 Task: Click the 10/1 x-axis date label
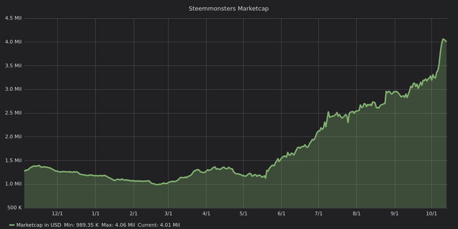[x=432, y=213]
